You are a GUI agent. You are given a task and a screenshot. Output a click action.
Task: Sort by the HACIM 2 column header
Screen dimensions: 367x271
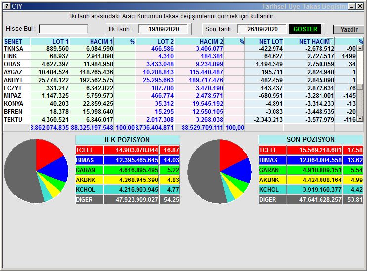[199, 41]
